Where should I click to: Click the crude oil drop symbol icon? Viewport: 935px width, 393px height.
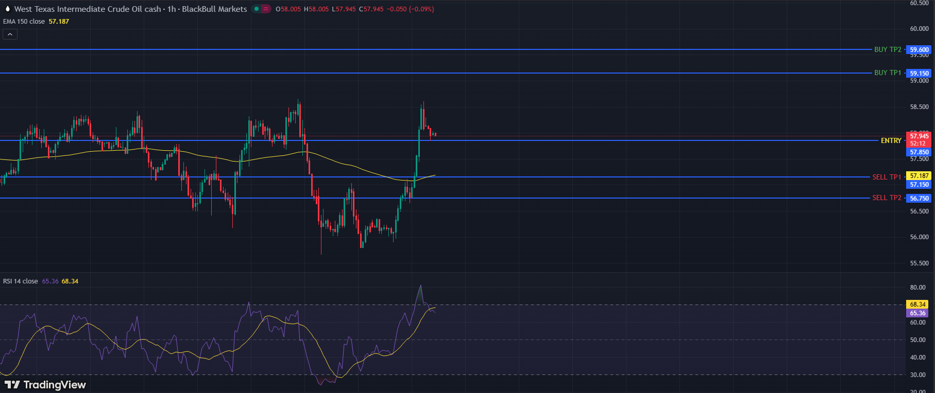tap(7, 9)
